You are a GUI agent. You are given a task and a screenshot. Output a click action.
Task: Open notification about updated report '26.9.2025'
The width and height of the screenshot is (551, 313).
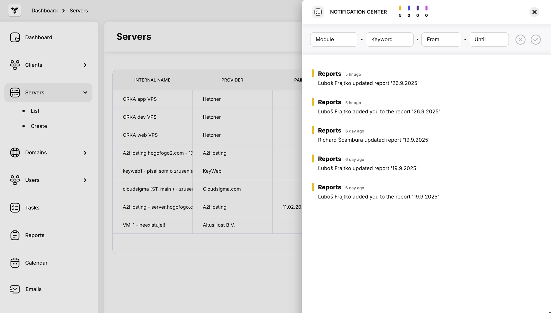click(368, 83)
